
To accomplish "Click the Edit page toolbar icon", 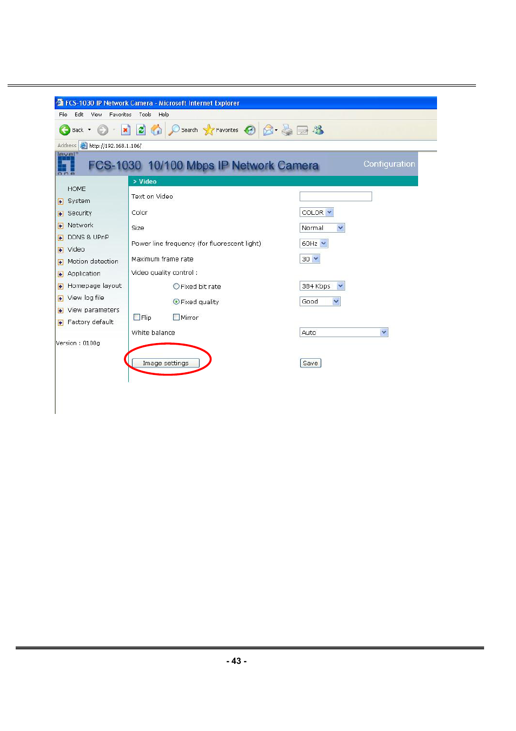I will pos(302,130).
